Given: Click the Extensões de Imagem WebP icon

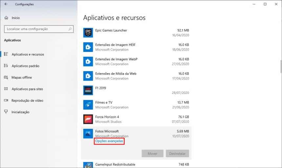Looking at the screenshot, I should coord(88,61).
